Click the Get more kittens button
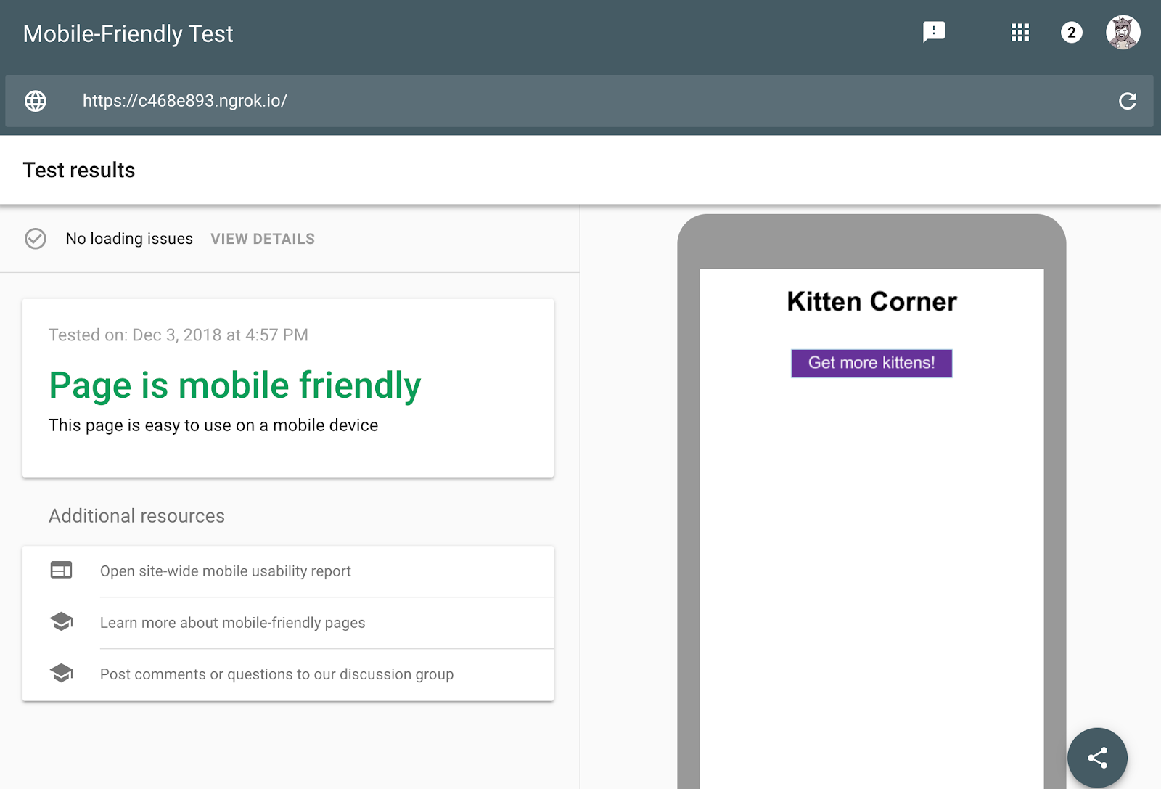Screen dimensions: 1161x789 coord(871,363)
